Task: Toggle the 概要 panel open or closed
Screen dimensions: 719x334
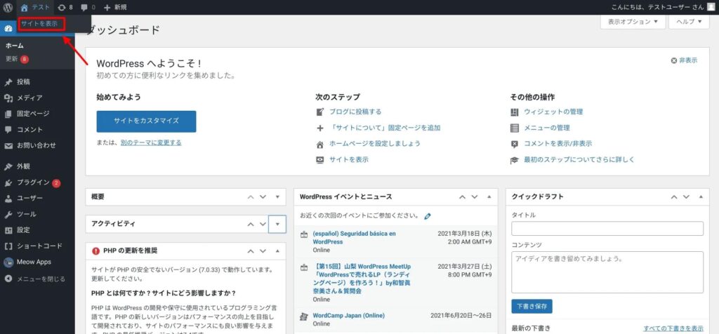Action: [x=277, y=196]
